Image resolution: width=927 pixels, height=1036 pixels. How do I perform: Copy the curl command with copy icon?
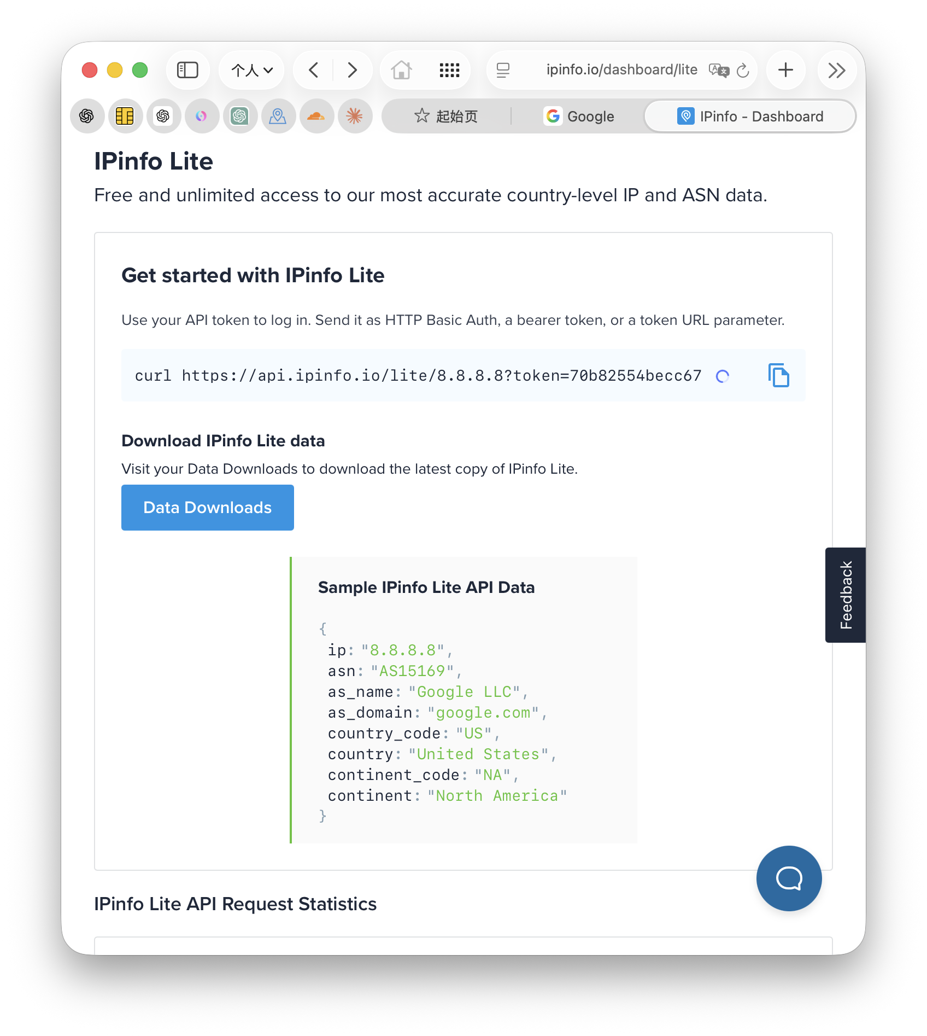click(x=778, y=375)
